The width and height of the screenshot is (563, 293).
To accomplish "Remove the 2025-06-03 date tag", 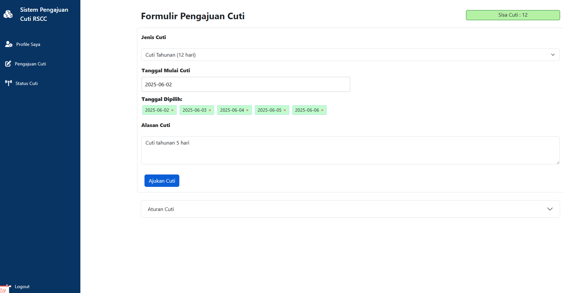I will coord(210,110).
